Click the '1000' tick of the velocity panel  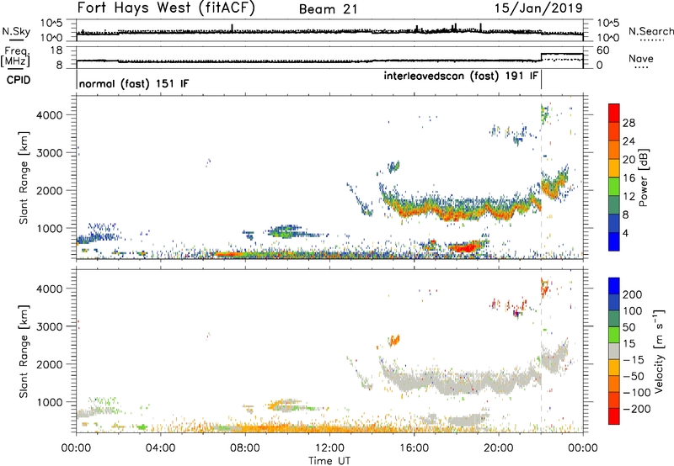(x=49, y=402)
